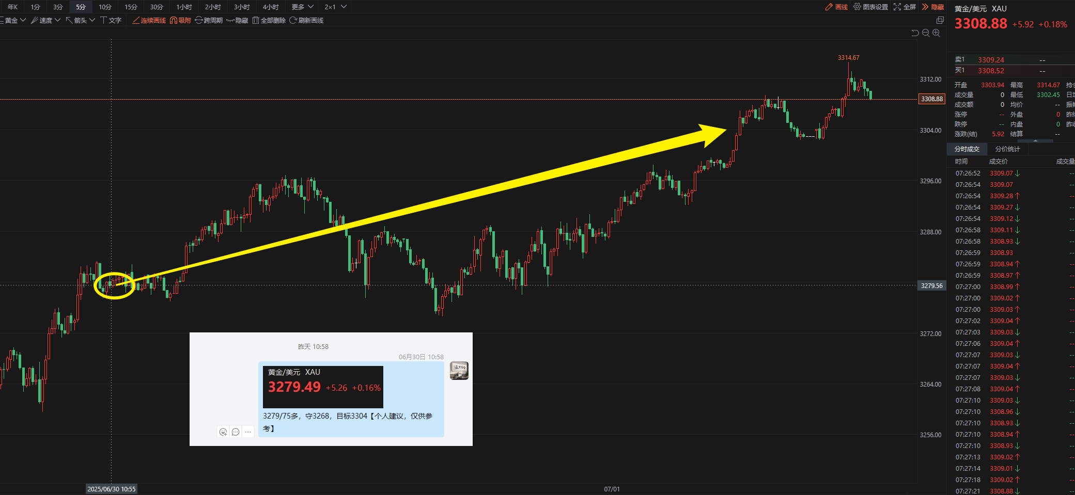Image resolution: width=1075 pixels, height=495 pixels.
Task: Switch to the 2小时 timeframe
Action: 213,7
